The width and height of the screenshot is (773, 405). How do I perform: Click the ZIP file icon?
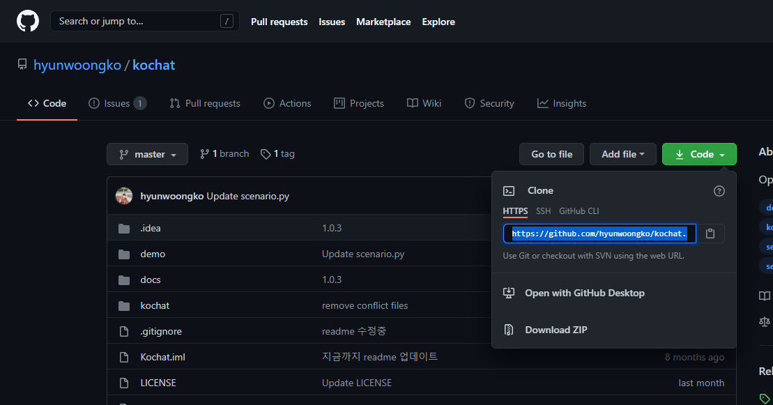[x=509, y=330]
